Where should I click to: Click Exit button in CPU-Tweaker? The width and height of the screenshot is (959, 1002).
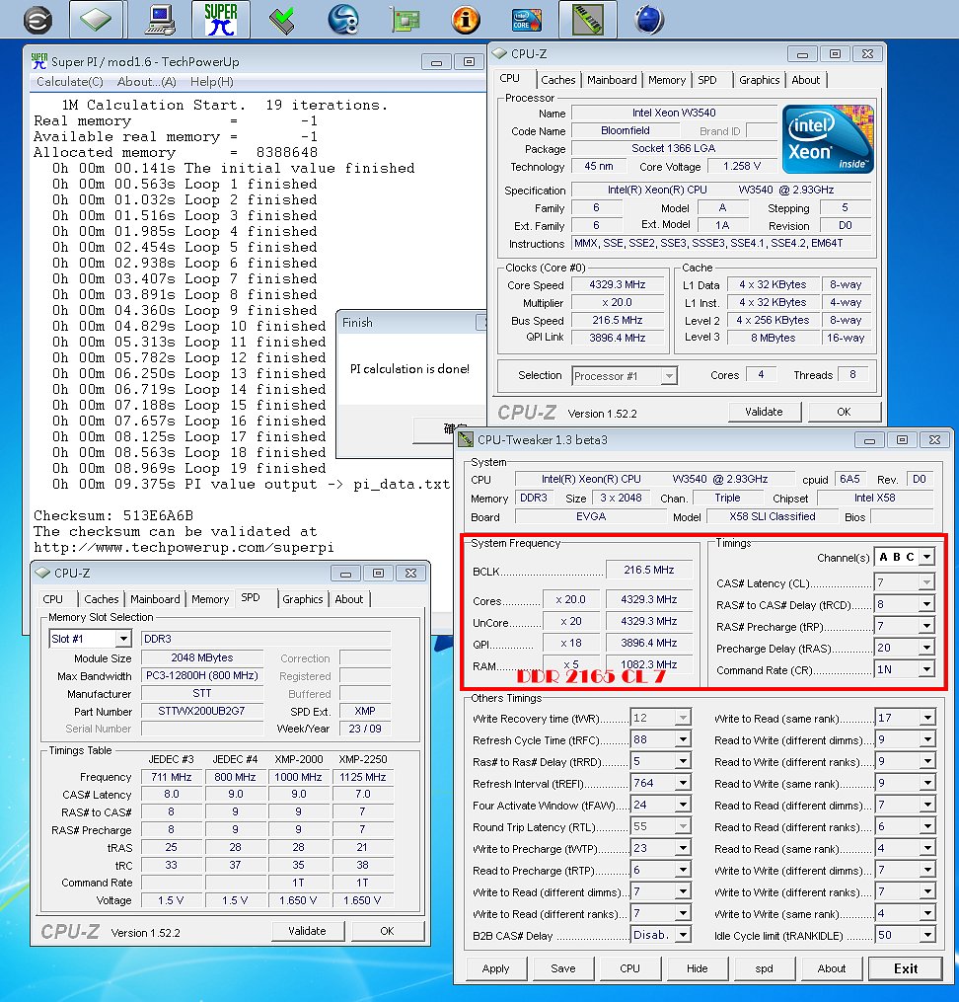906,968
